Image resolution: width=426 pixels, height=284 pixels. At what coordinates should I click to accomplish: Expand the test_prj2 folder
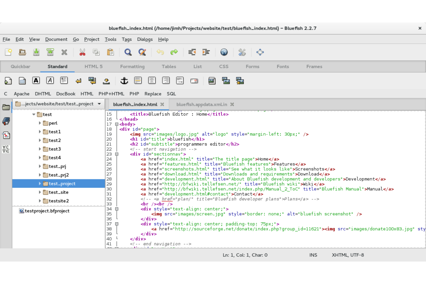[40, 175]
